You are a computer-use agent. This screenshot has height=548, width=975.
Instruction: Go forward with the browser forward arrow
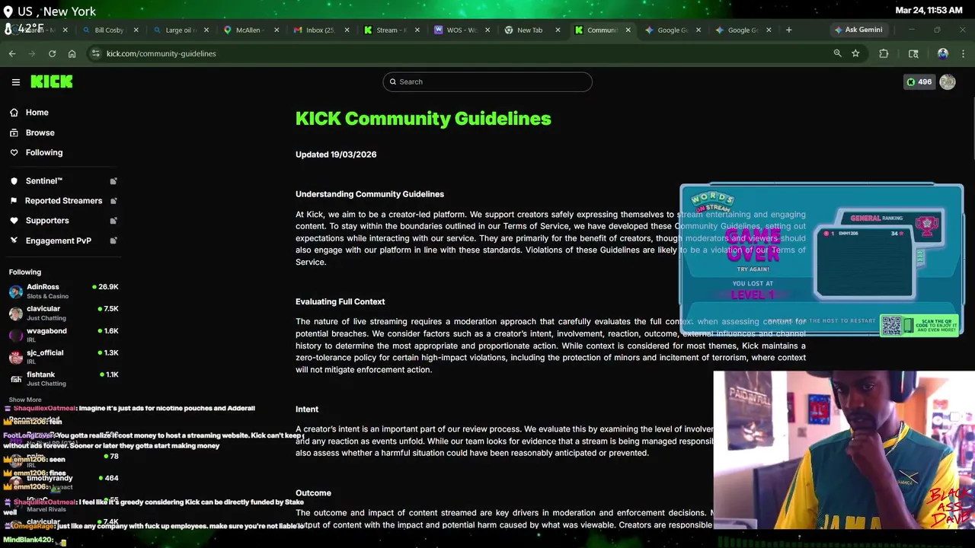[32, 53]
